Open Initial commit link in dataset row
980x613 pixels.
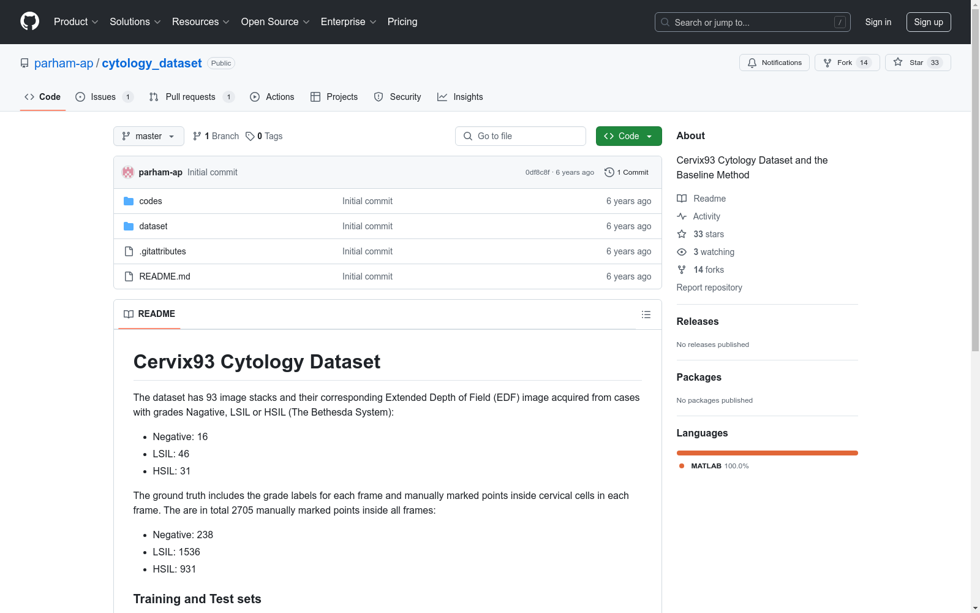click(x=367, y=226)
